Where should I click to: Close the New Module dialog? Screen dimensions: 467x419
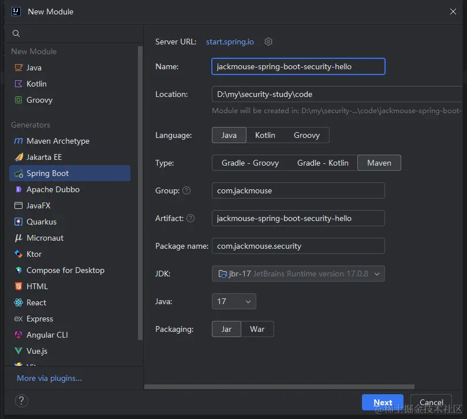point(453,12)
